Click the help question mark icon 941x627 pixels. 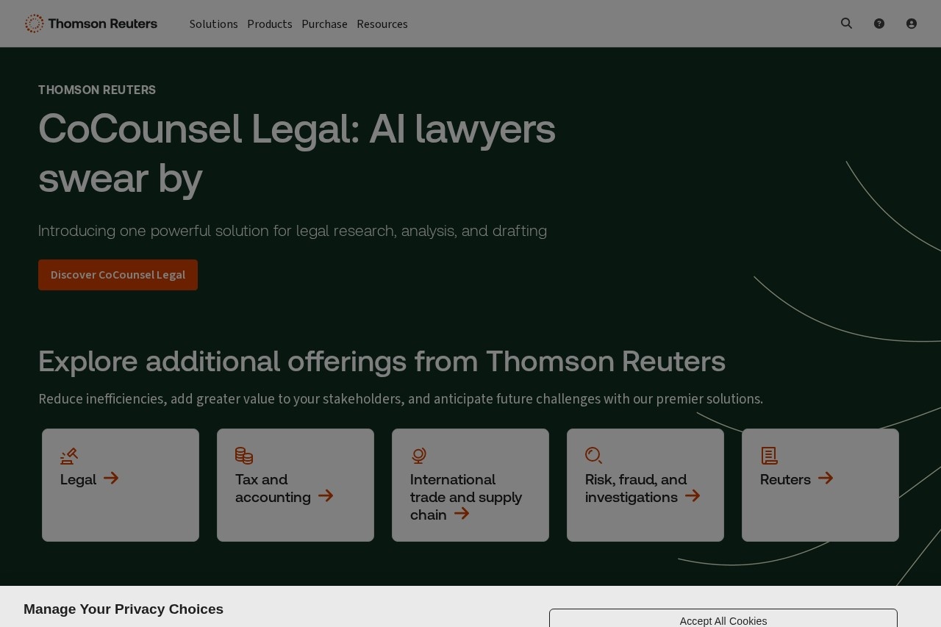(878, 23)
